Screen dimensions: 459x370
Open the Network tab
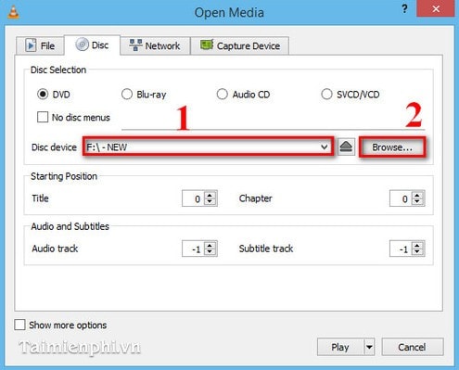pos(155,45)
